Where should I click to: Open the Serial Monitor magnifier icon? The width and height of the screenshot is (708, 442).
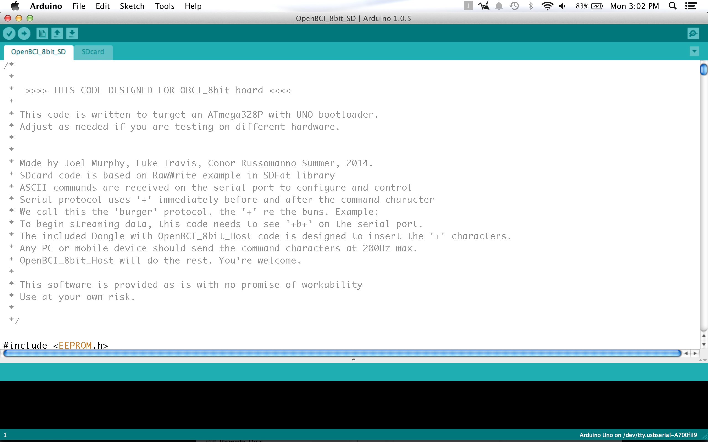coord(693,33)
